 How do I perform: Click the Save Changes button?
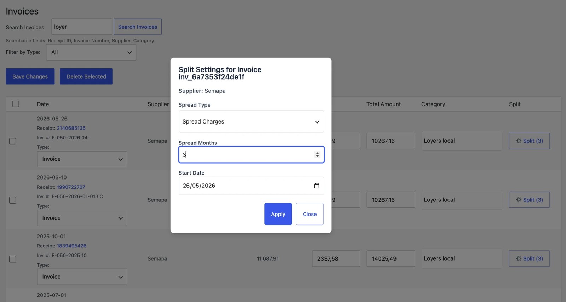tap(30, 76)
